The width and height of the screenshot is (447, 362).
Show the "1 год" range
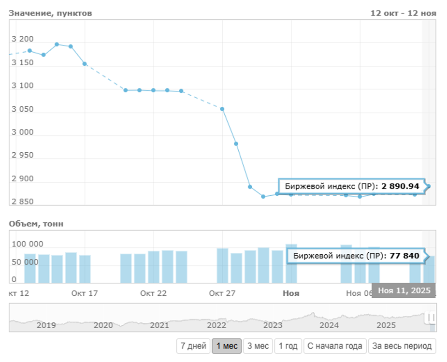point(287,346)
